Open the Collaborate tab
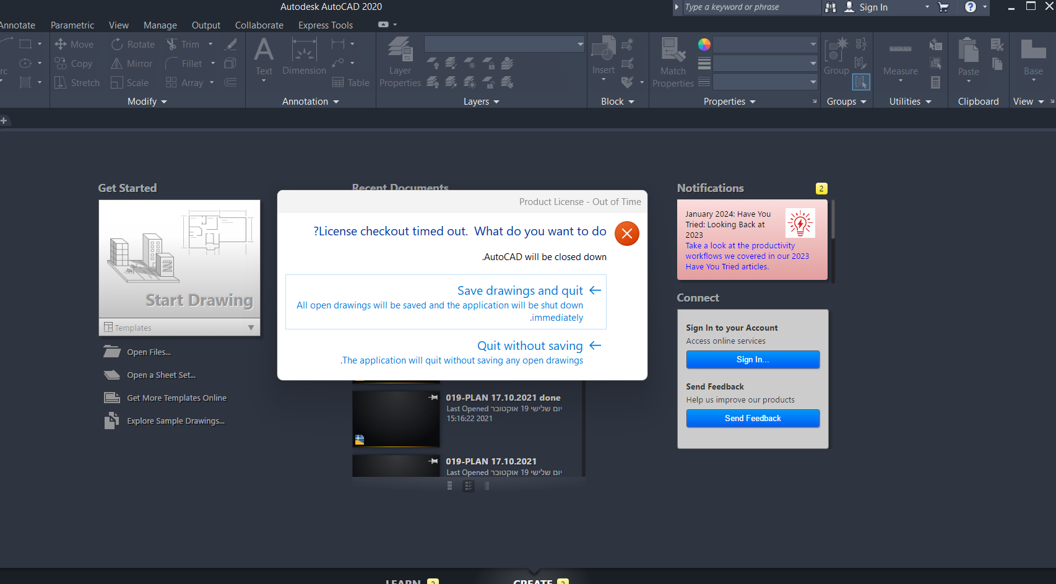The image size is (1056, 584). [x=259, y=25]
